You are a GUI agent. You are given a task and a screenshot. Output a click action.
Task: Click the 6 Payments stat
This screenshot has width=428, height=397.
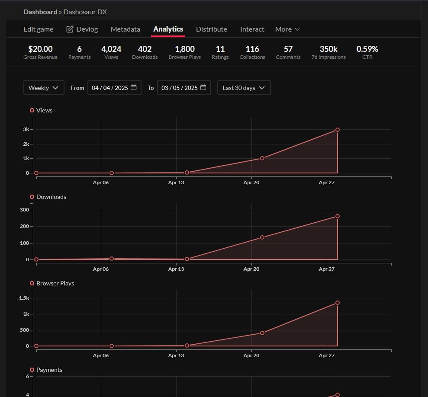click(80, 52)
